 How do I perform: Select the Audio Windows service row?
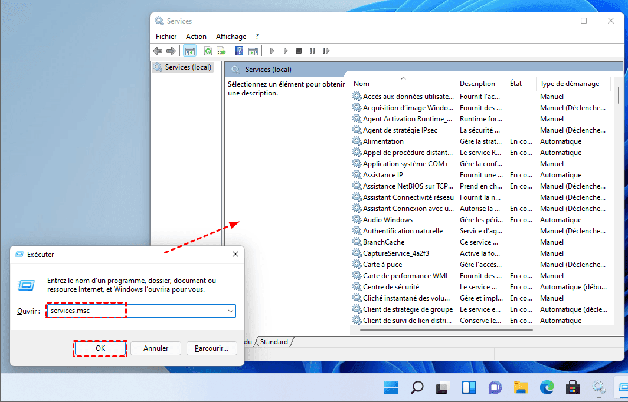click(x=387, y=220)
